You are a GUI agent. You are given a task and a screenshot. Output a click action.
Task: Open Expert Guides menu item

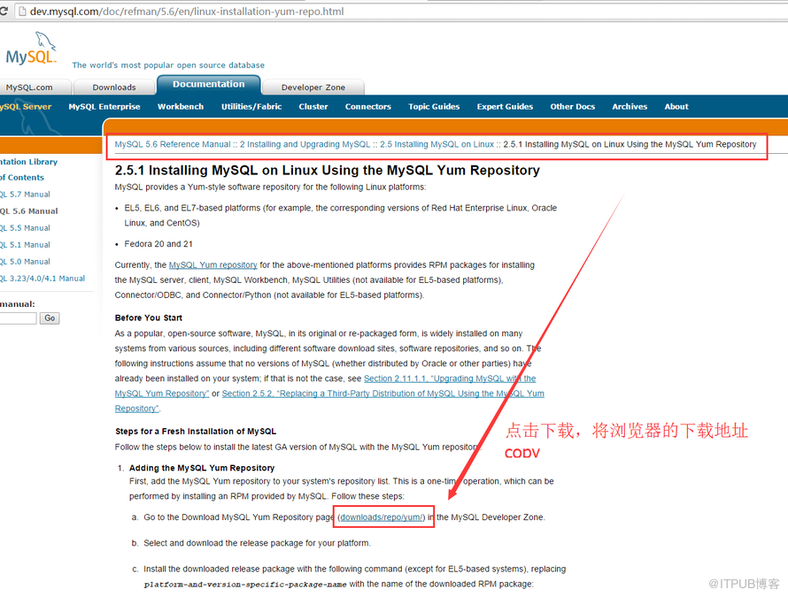[505, 106]
